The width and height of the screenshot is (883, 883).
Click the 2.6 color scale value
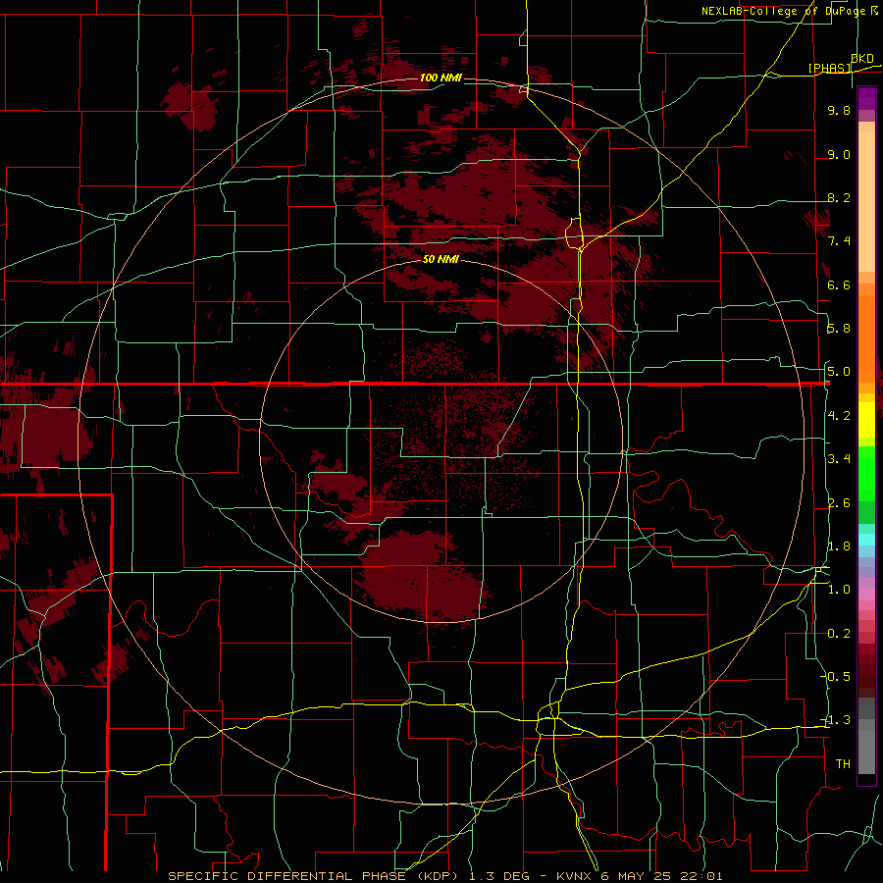tap(839, 503)
